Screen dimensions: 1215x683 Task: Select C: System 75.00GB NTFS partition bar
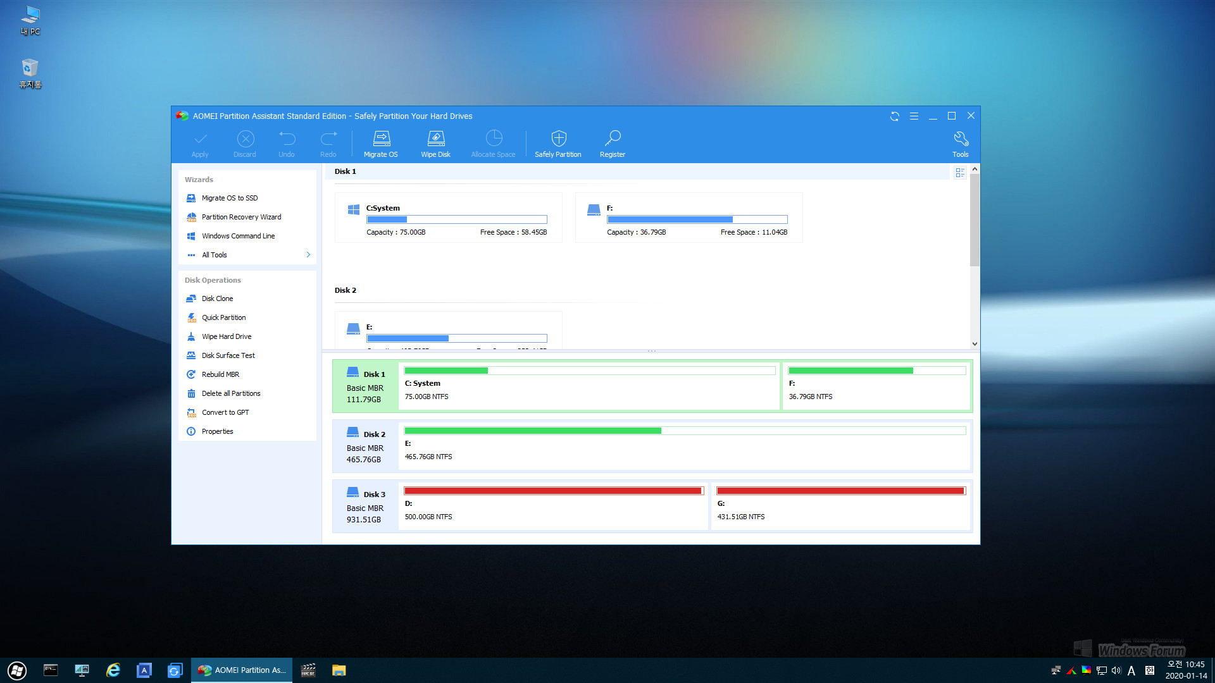589,386
